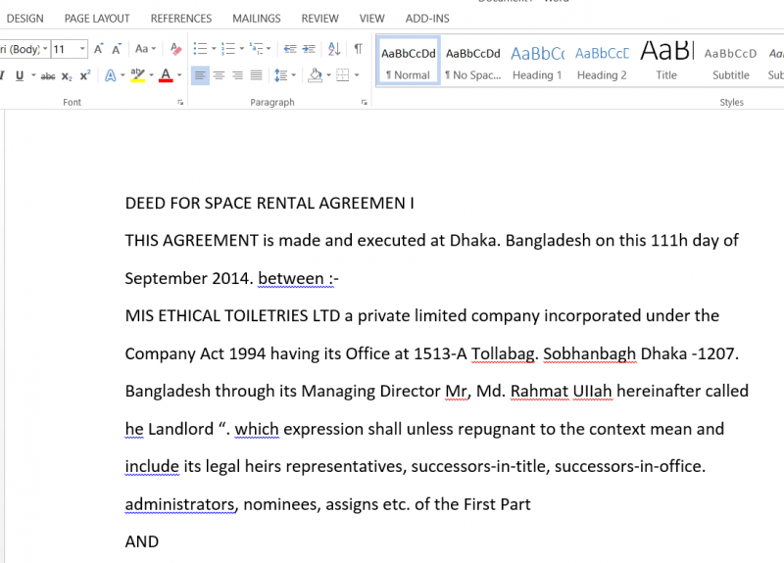Click the font size box showing 11

tap(65, 49)
